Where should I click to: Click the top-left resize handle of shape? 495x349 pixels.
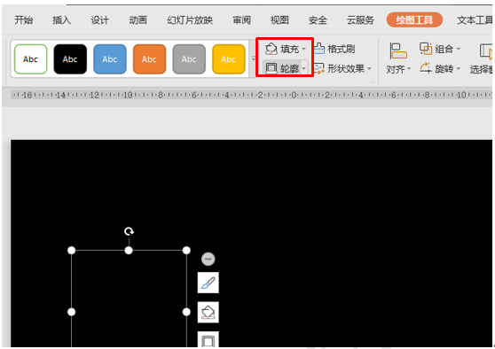(72, 251)
